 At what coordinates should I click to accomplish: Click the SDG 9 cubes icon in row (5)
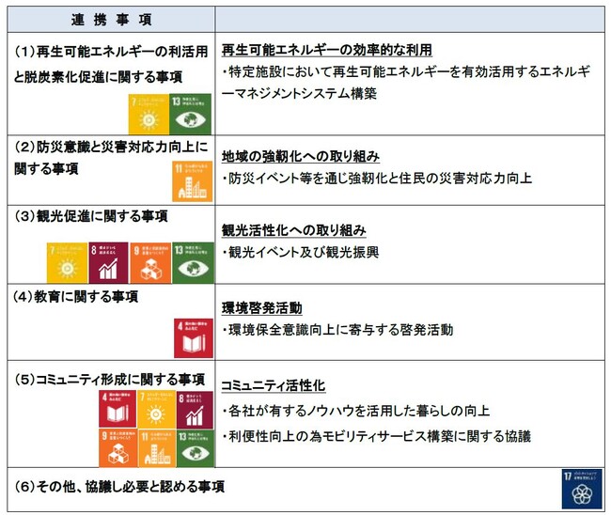coord(117,448)
